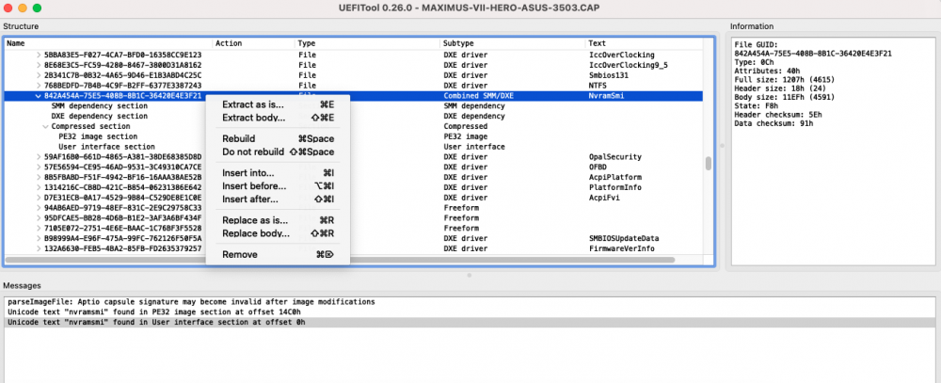941x383 pixels.
Task: Select the User interface section item
Action: 106,147
